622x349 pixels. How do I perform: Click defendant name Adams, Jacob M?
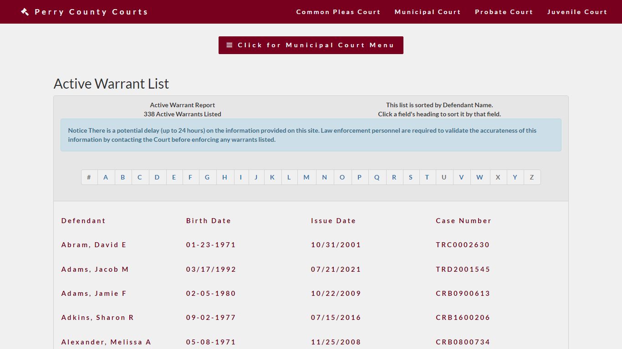click(95, 269)
